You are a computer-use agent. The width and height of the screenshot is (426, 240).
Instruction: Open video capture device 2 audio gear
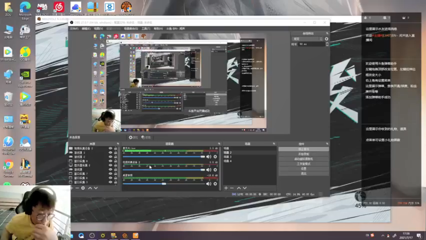pos(215,170)
